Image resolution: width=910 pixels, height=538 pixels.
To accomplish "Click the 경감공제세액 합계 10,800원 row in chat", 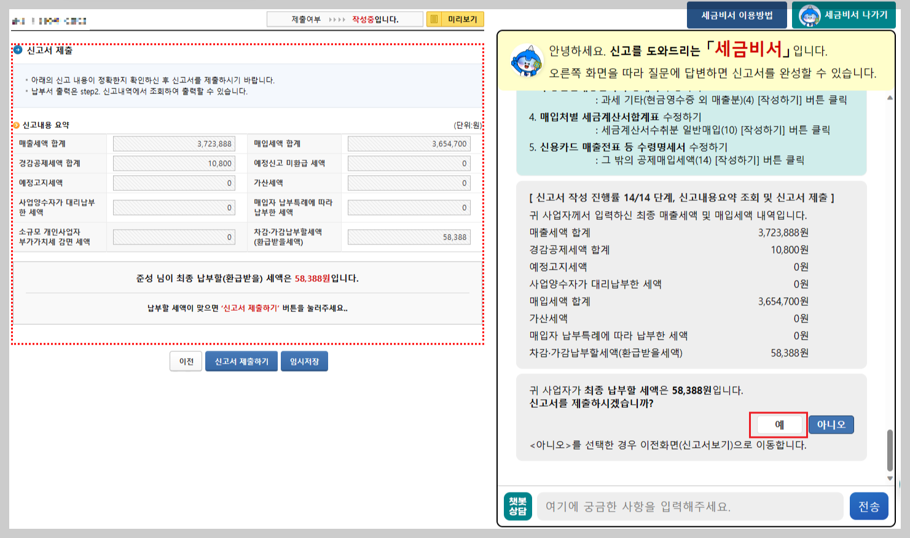I will [x=669, y=250].
